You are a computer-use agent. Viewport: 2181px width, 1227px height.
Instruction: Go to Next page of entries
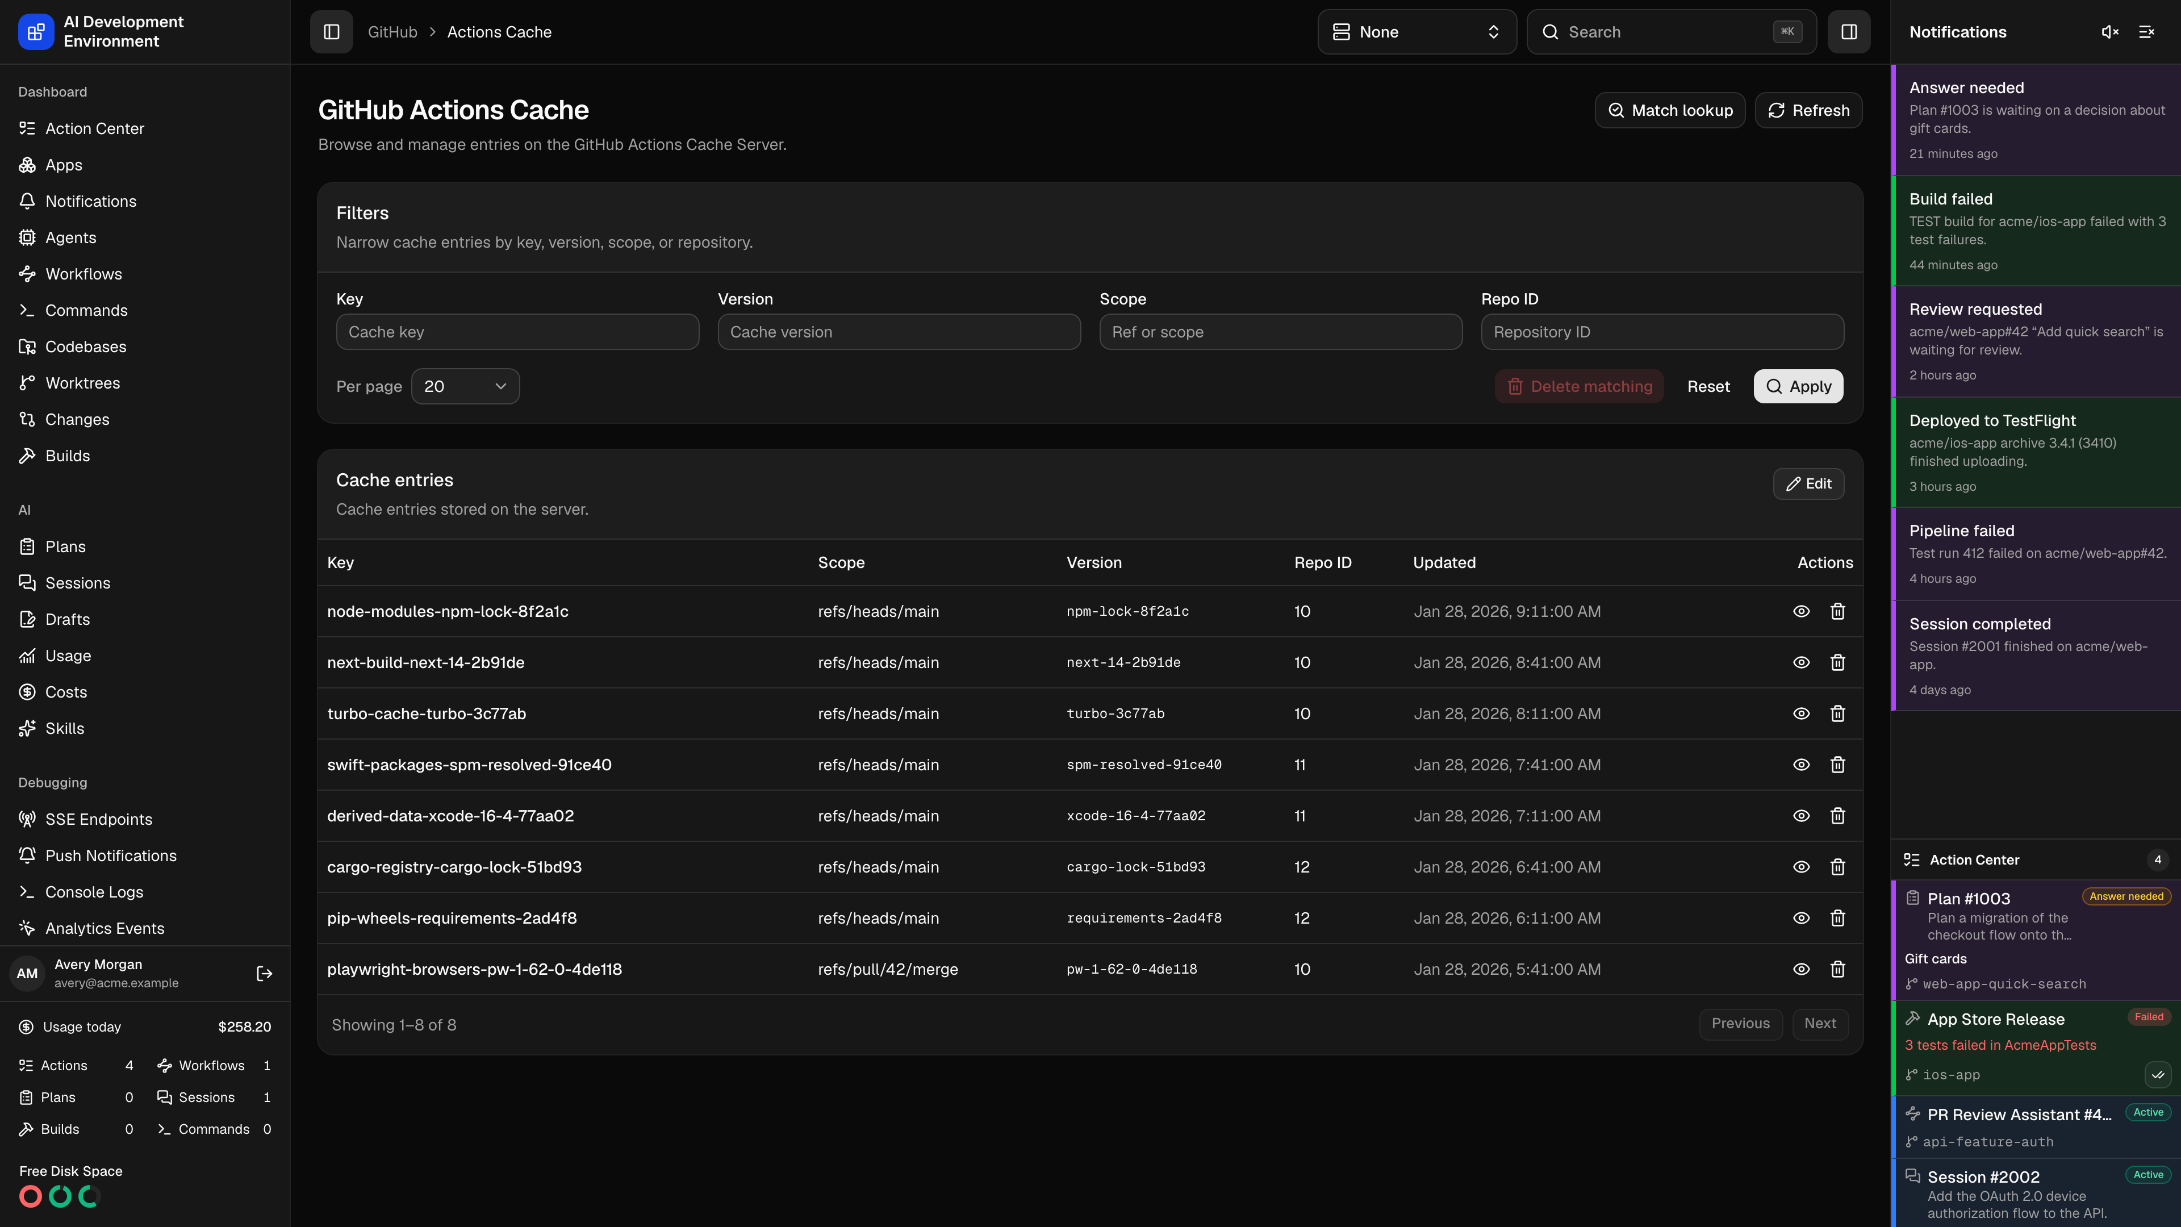click(x=1819, y=1024)
